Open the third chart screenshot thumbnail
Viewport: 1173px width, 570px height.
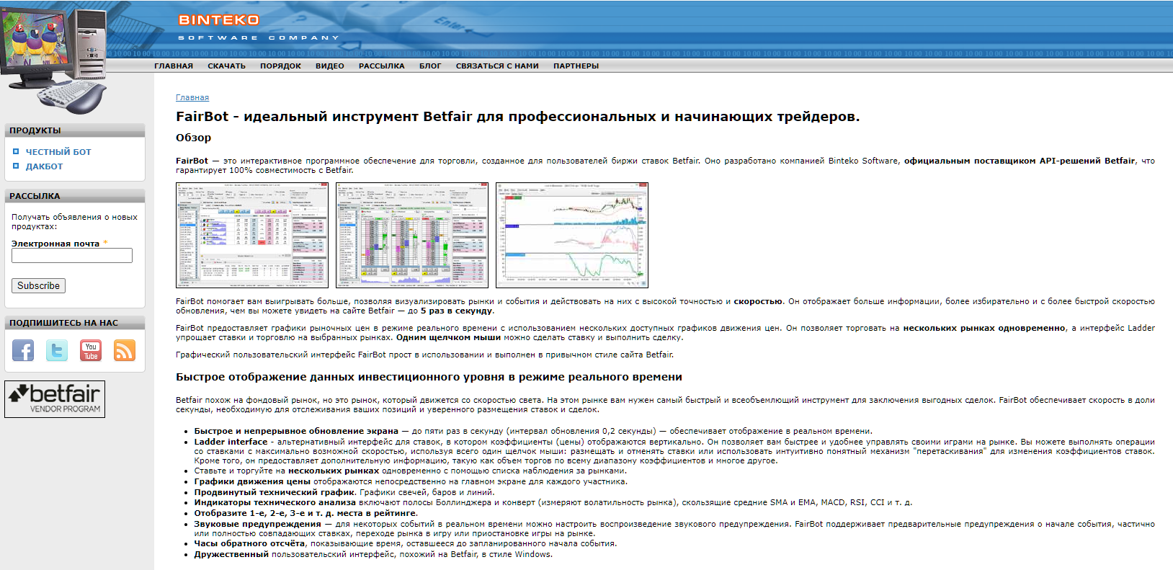click(572, 236)
